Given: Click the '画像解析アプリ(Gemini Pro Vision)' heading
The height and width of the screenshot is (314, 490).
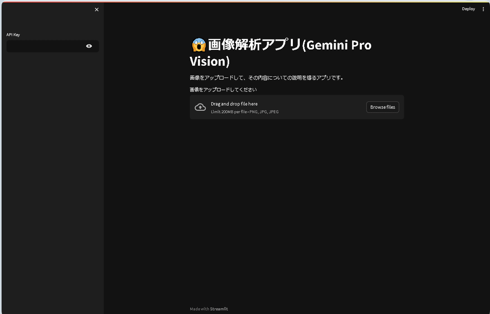Looking at the screenshot, I should click(281, 53).
